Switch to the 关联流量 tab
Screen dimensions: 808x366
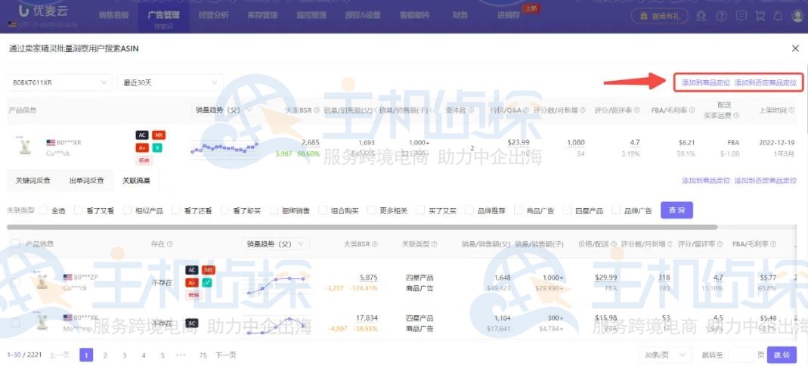(x=136, y=181)
